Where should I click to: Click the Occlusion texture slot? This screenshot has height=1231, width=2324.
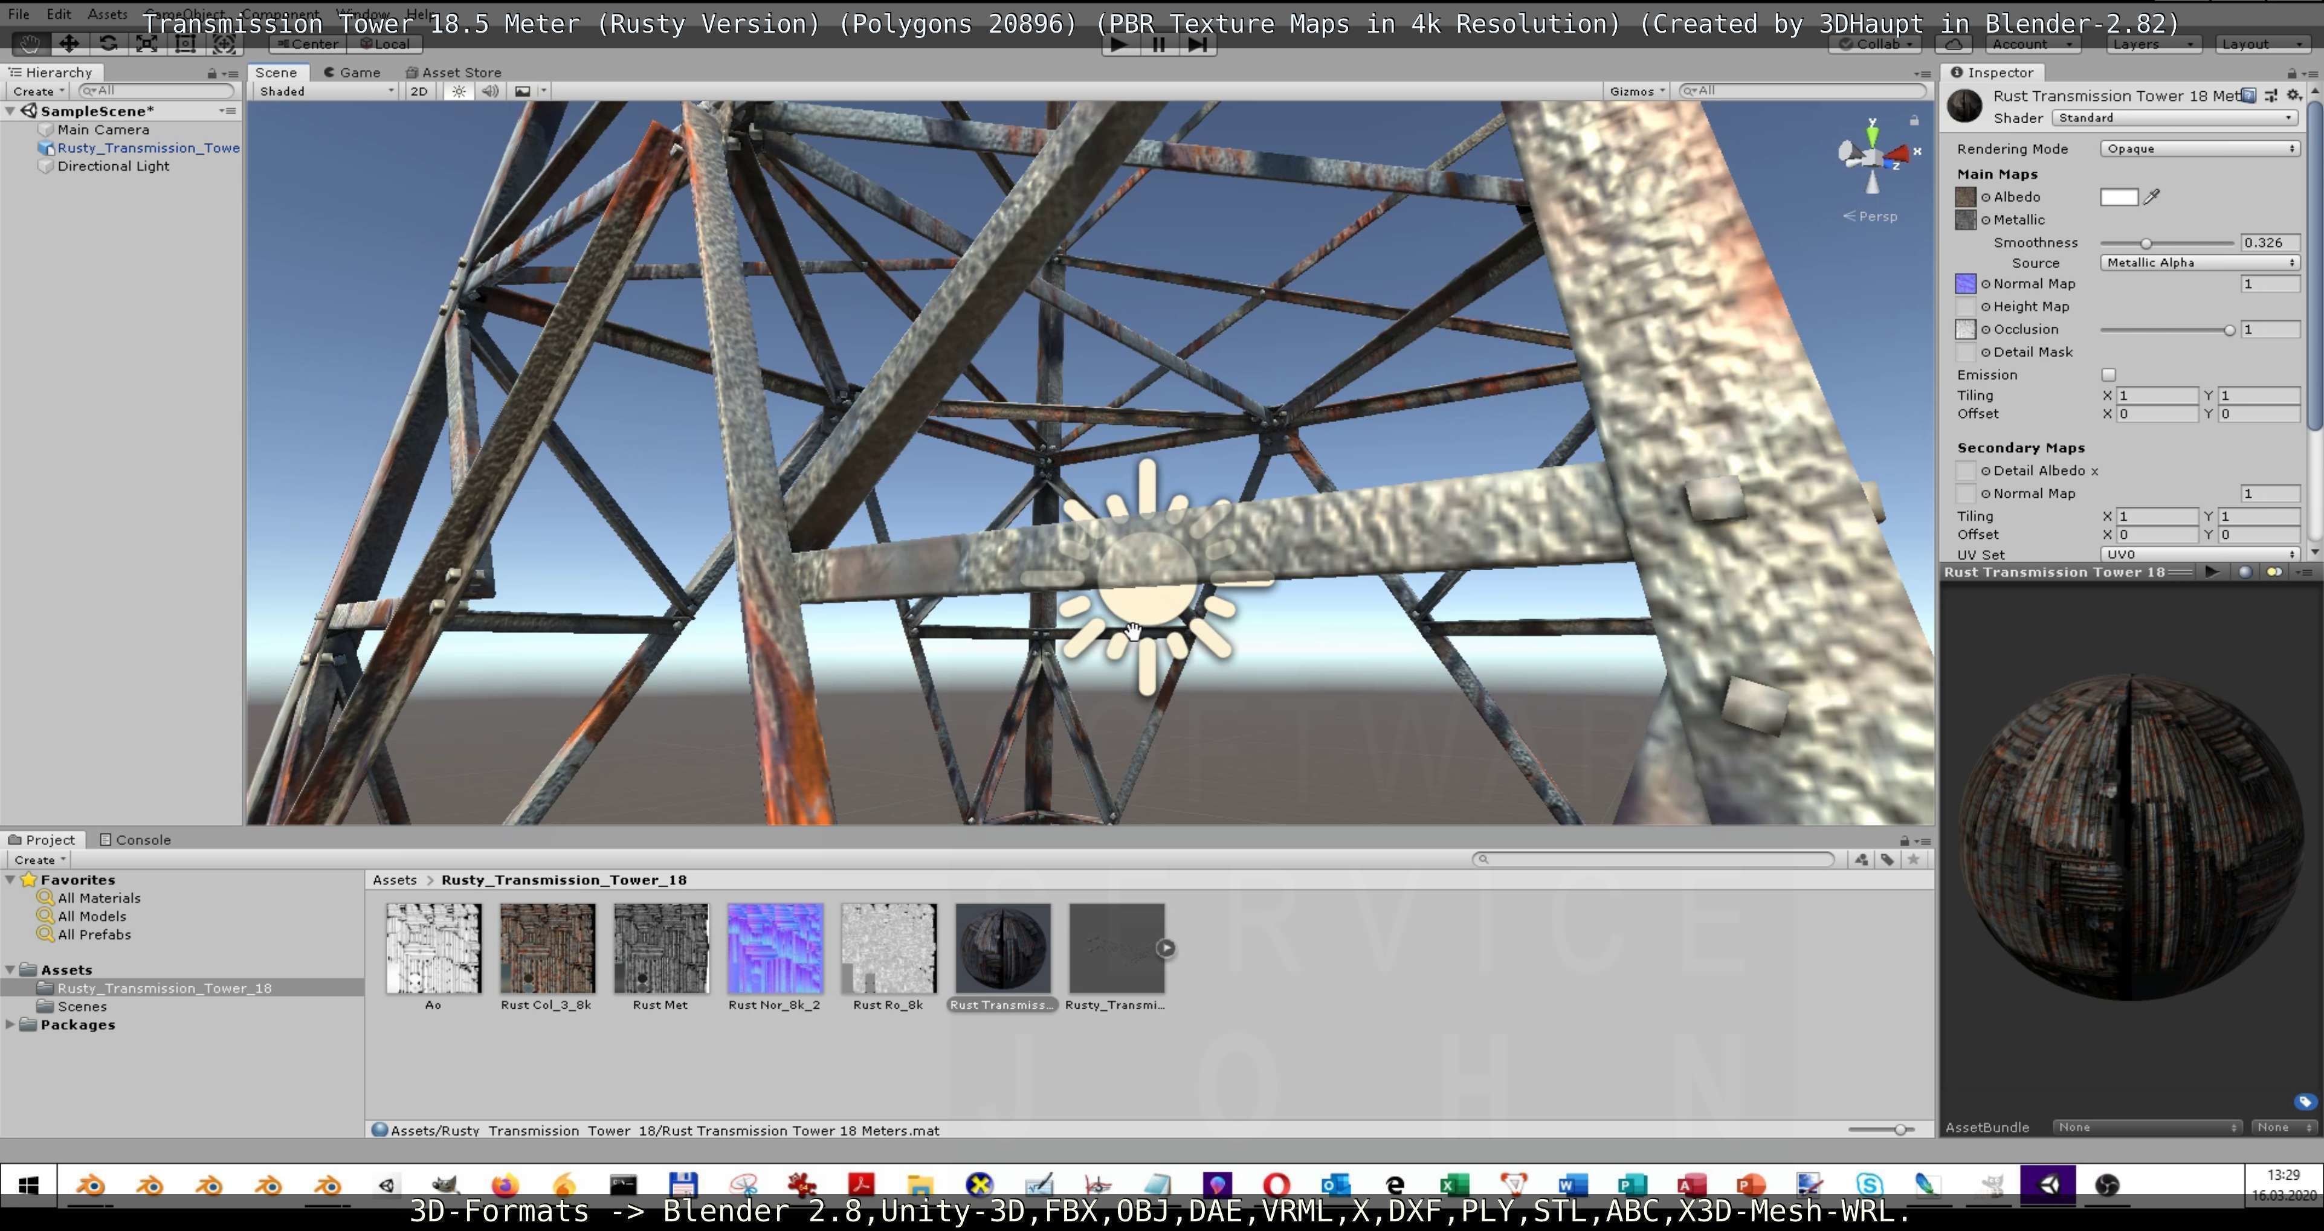(1965, 329)
